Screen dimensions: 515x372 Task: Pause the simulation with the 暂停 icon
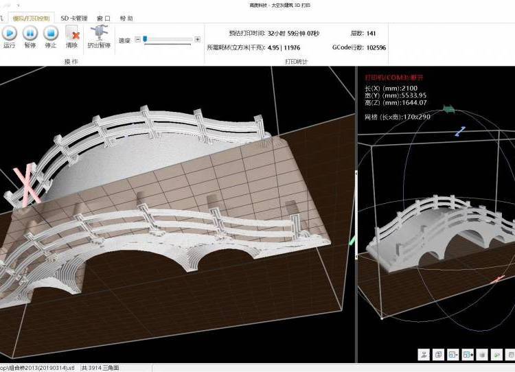(x=30, y=33)
